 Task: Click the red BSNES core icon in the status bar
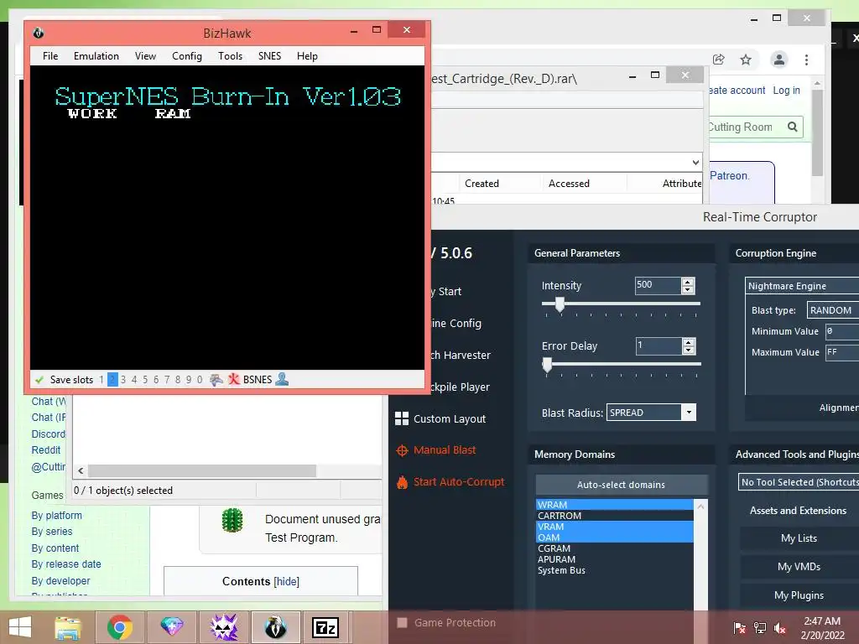click(234, 380)
